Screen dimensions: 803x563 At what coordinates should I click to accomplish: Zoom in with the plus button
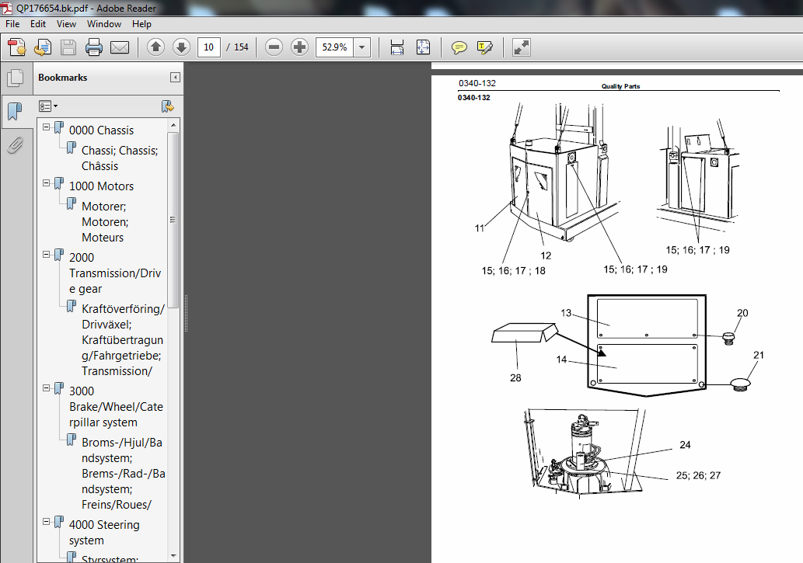(299, 47)
